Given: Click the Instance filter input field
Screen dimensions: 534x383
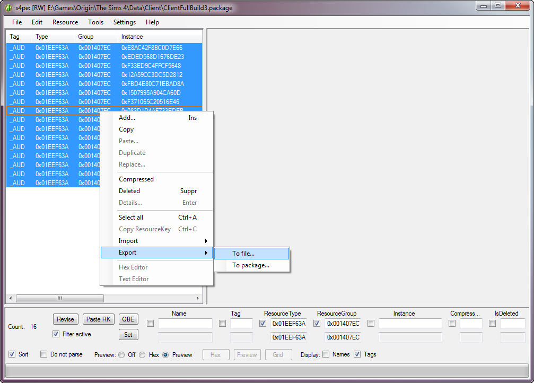Looking at the screenshot, I should coord(410,324).
